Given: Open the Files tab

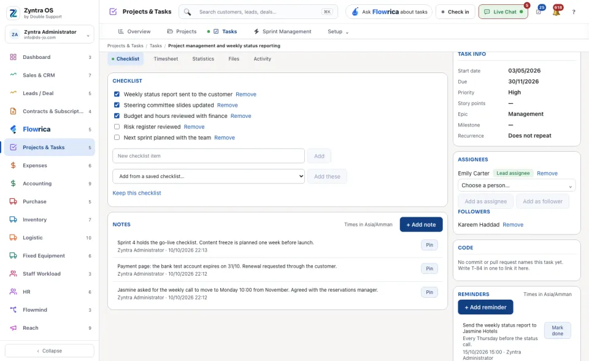Looking at the screenshot, I should tap(234, 59).
